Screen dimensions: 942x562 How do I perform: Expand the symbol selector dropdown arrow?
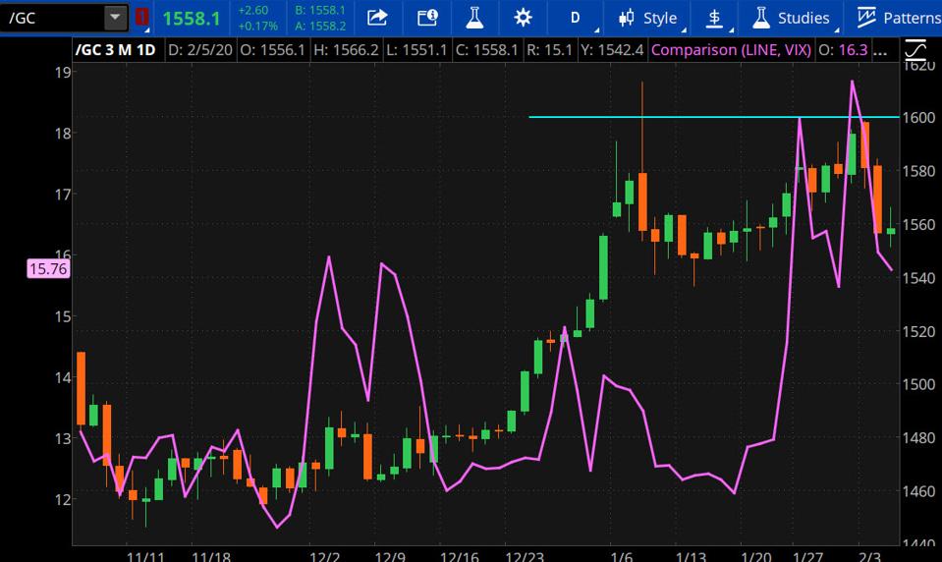coord(115,18)
